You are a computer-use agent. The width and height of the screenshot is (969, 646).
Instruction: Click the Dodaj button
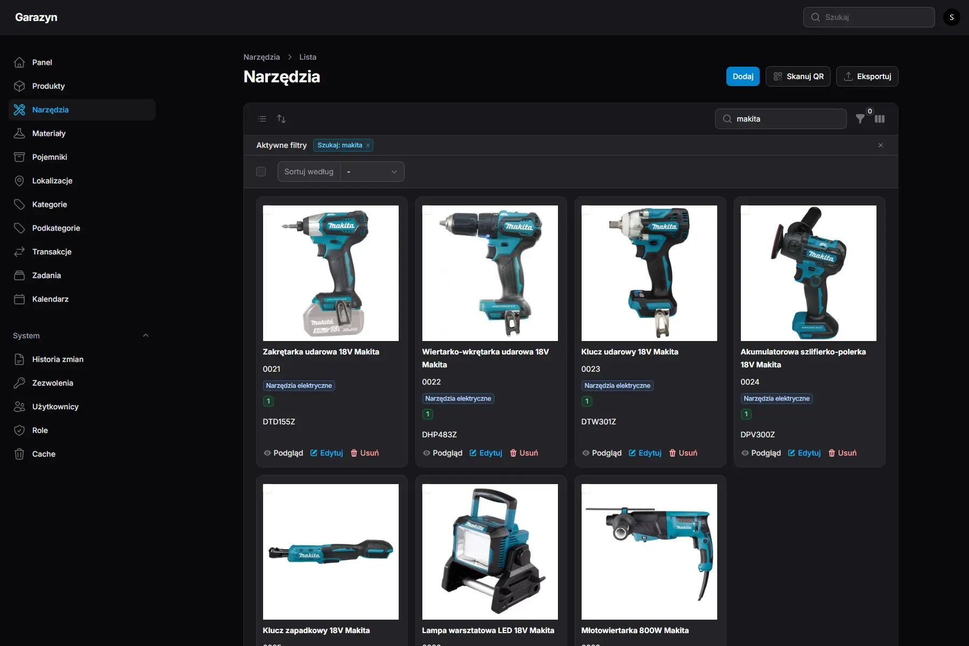click(742, 76)
